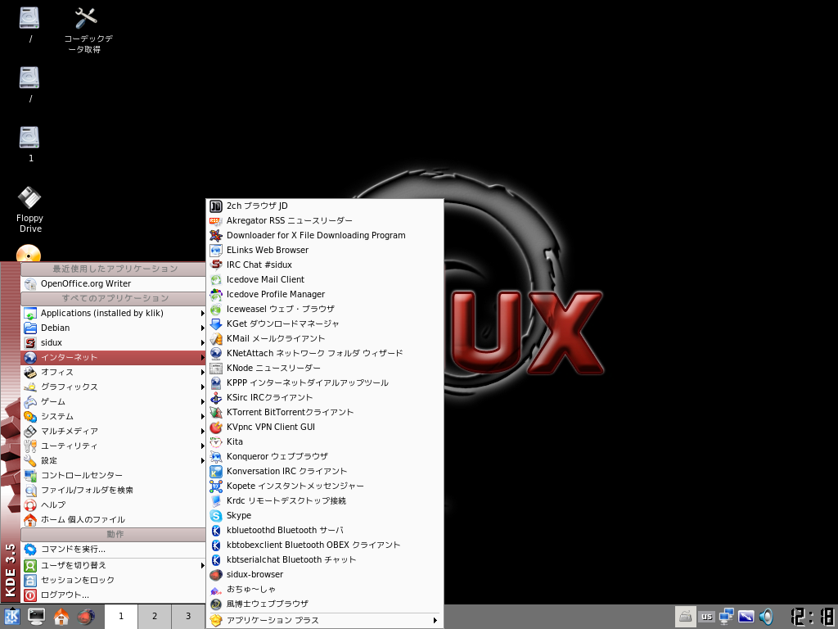Click the home folder icon in panel
Image resolution: width=838 pixels, height=629 pixels.
pyautogui.click(x=61, y=617)
